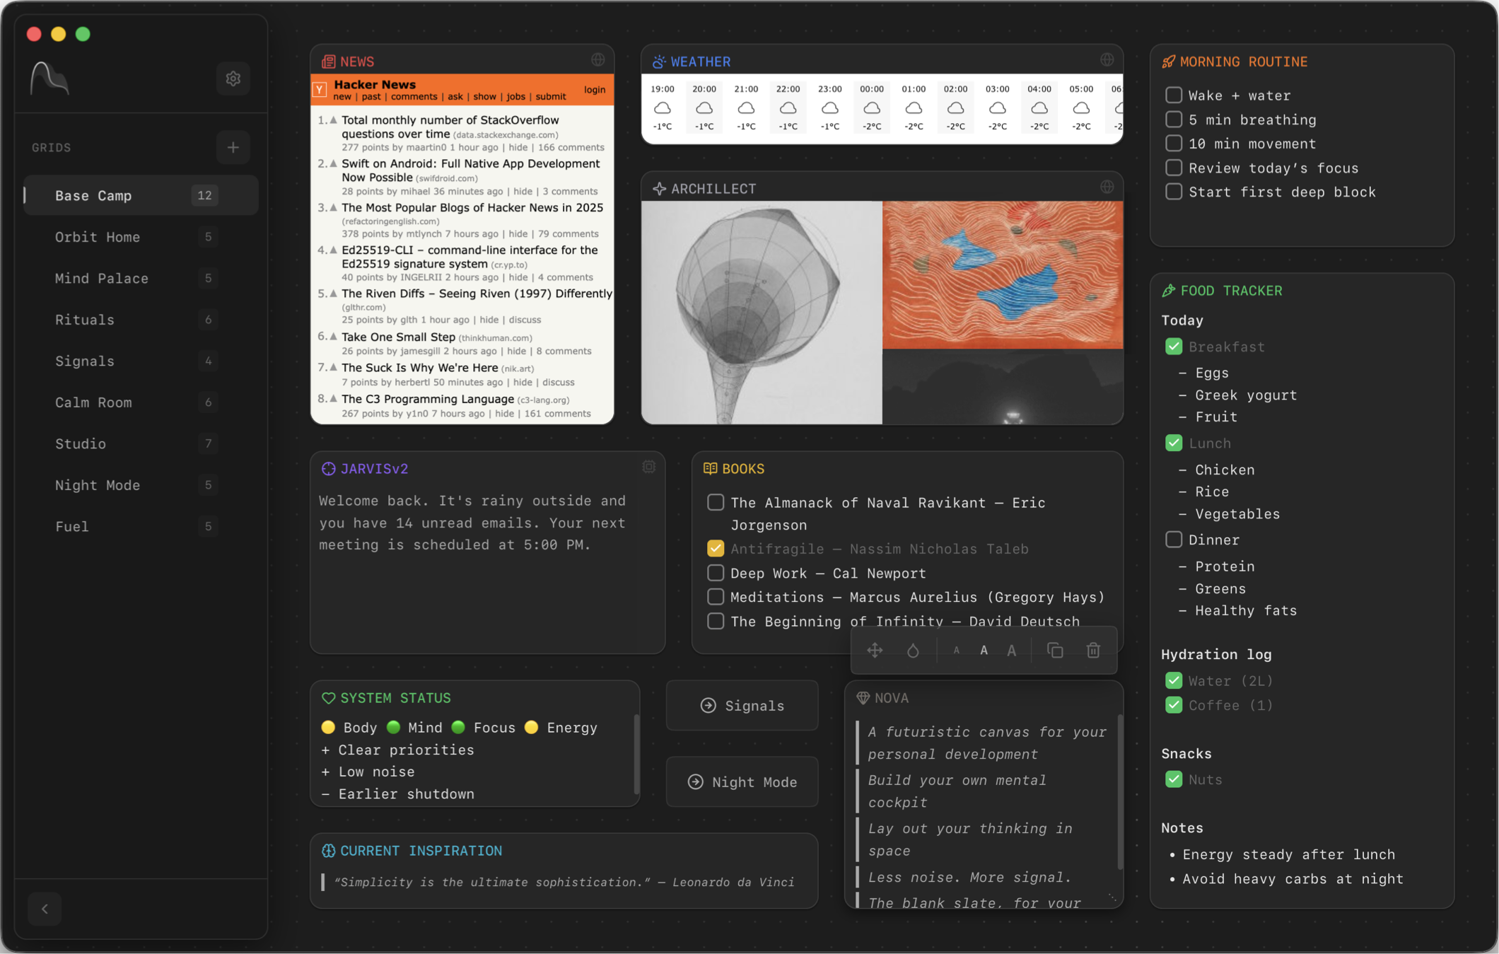The image size is (1499, 954).
Task: Open the globe icon on the NEWS widget
Action: pos(598,60)
